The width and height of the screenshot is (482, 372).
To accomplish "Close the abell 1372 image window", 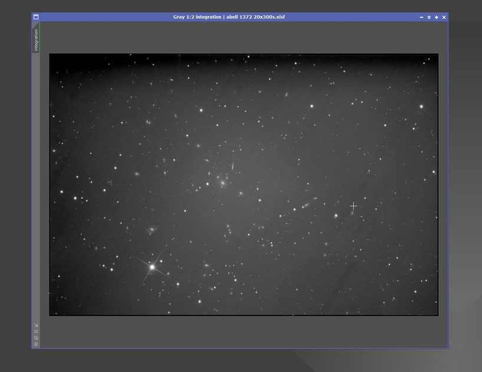I will click(444, 17).
